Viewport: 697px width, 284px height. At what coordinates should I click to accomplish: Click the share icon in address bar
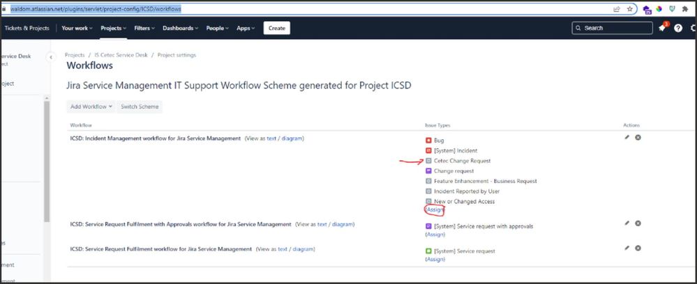[617, 9]
